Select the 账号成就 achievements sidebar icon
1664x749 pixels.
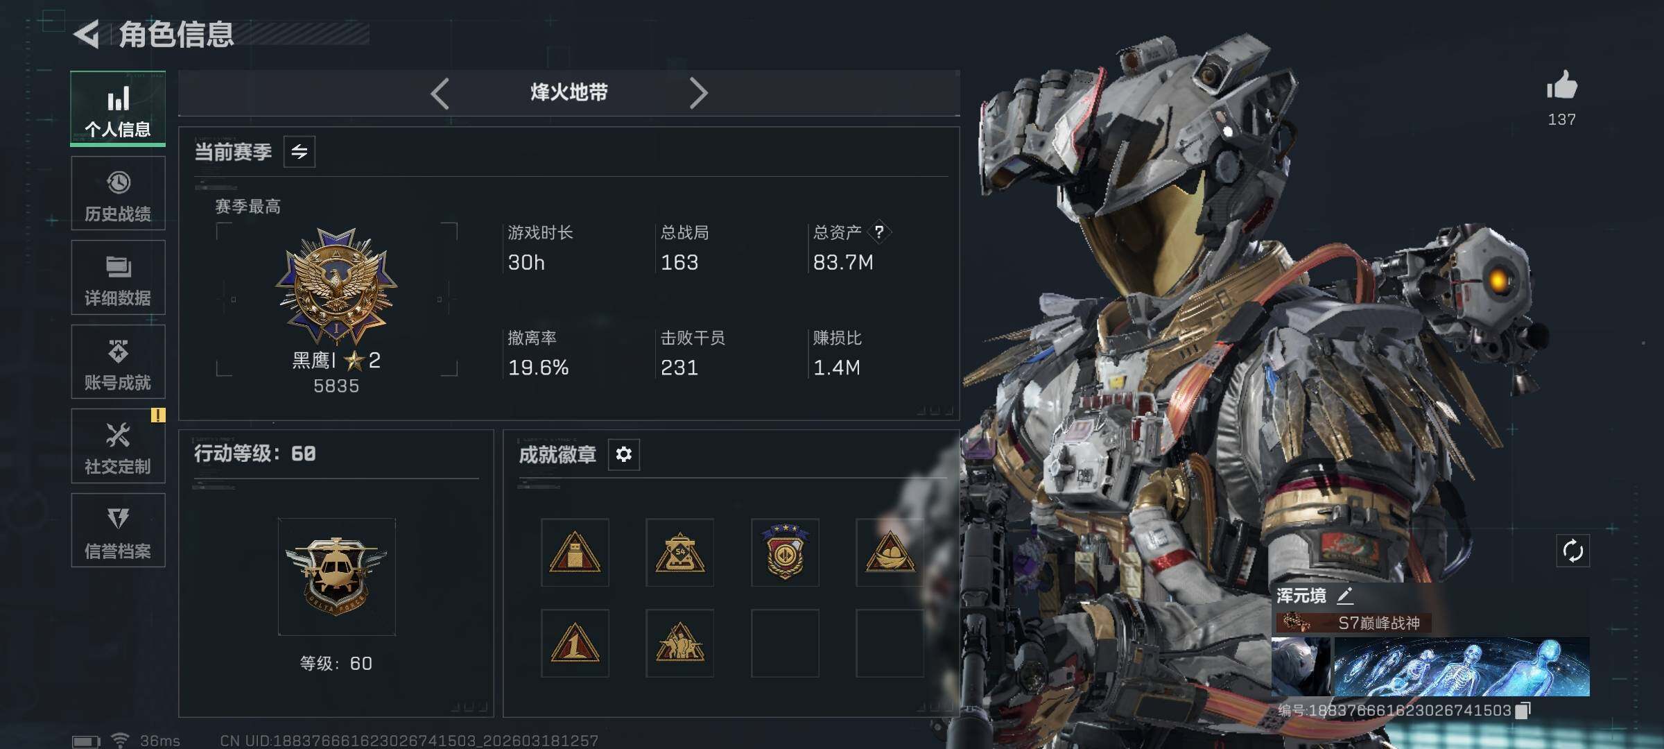(118, 362)
